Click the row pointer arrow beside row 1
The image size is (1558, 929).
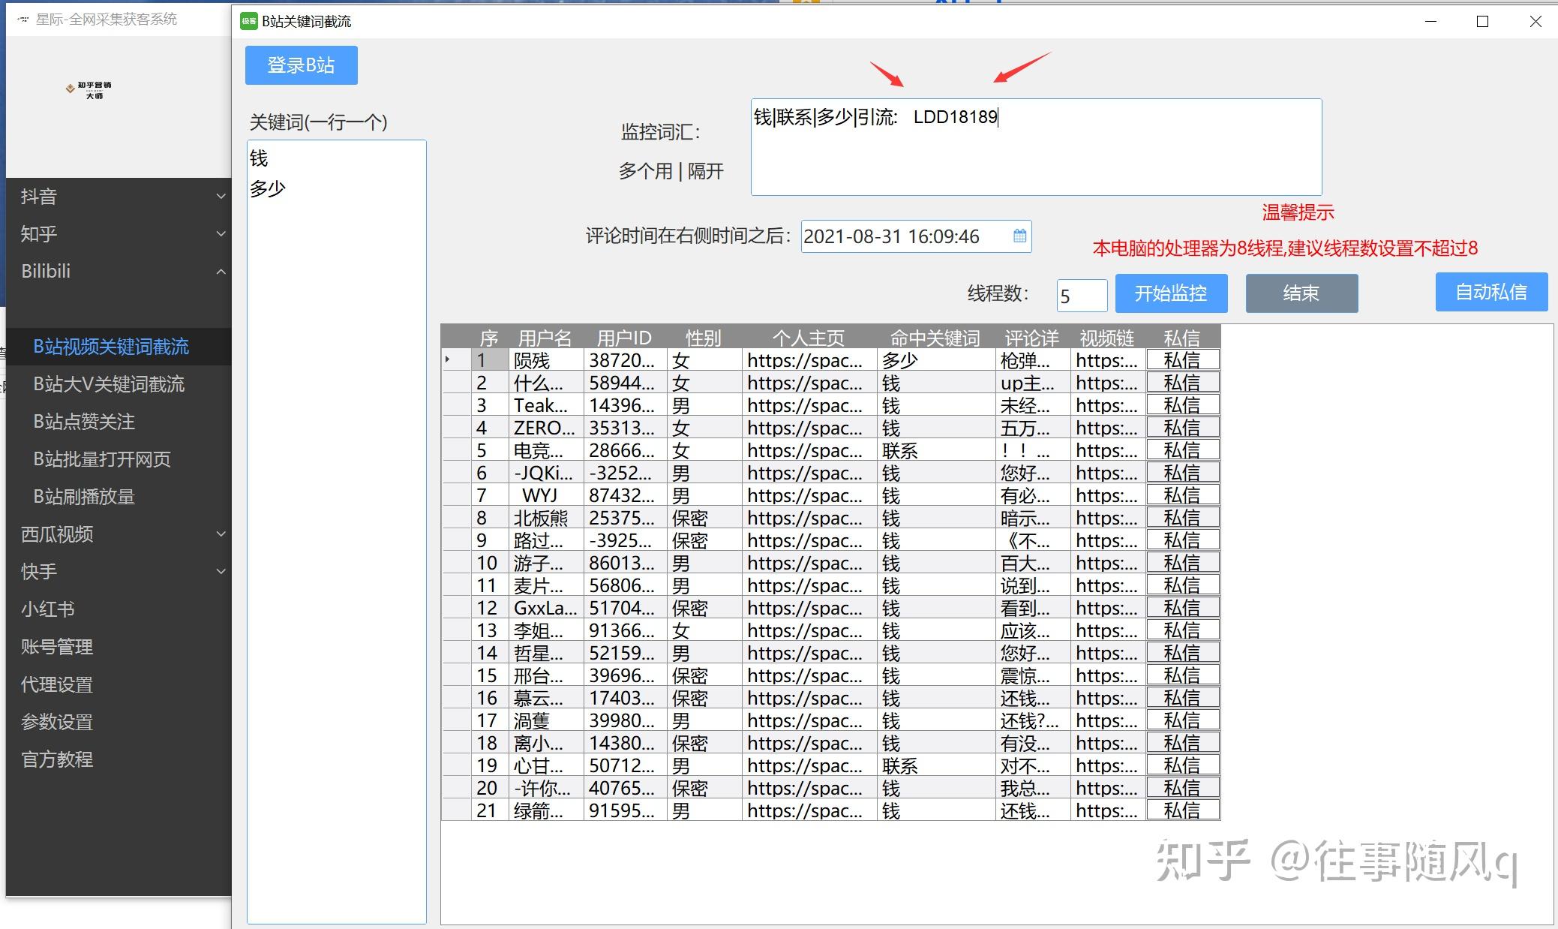pos(448,360)
